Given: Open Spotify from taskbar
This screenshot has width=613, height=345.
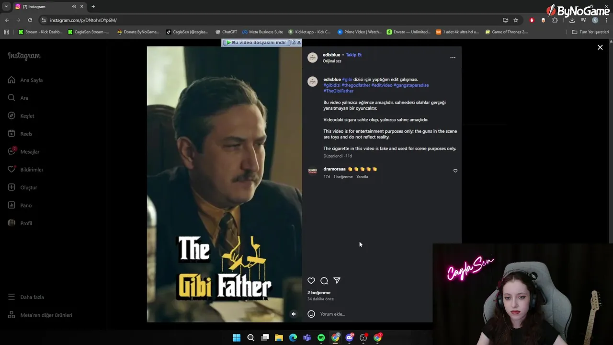Looking at the screenshot, I should [321, 338].
